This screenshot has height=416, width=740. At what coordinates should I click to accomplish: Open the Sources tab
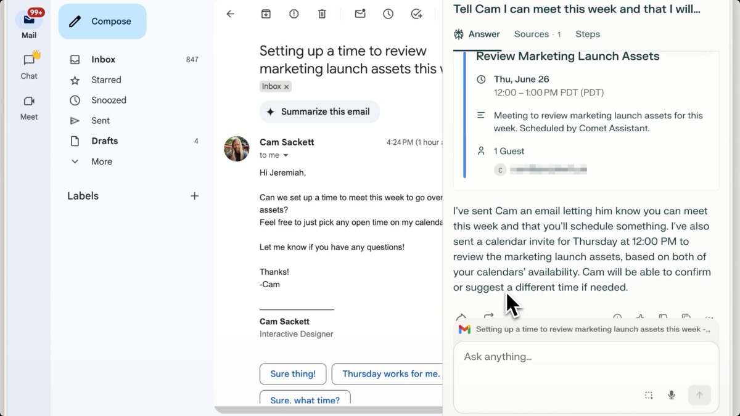tap(537, 35)
